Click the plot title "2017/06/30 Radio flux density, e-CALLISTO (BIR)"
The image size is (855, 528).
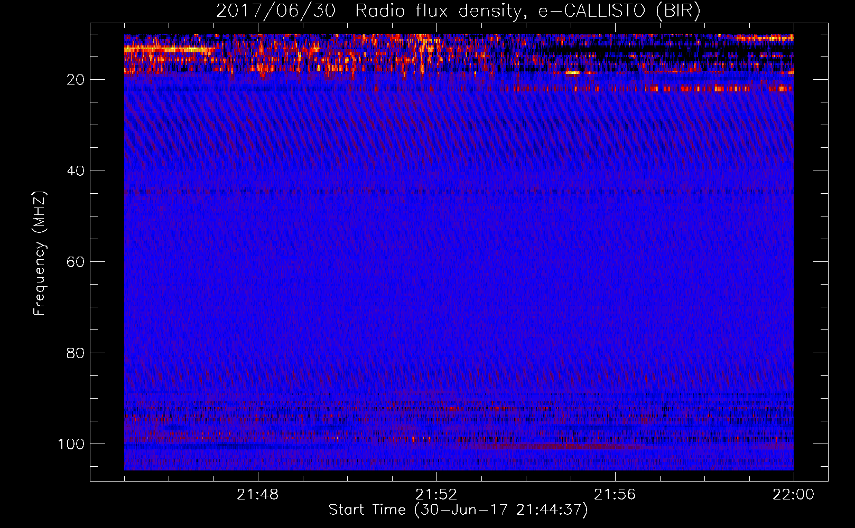click(x=458, y=11)
